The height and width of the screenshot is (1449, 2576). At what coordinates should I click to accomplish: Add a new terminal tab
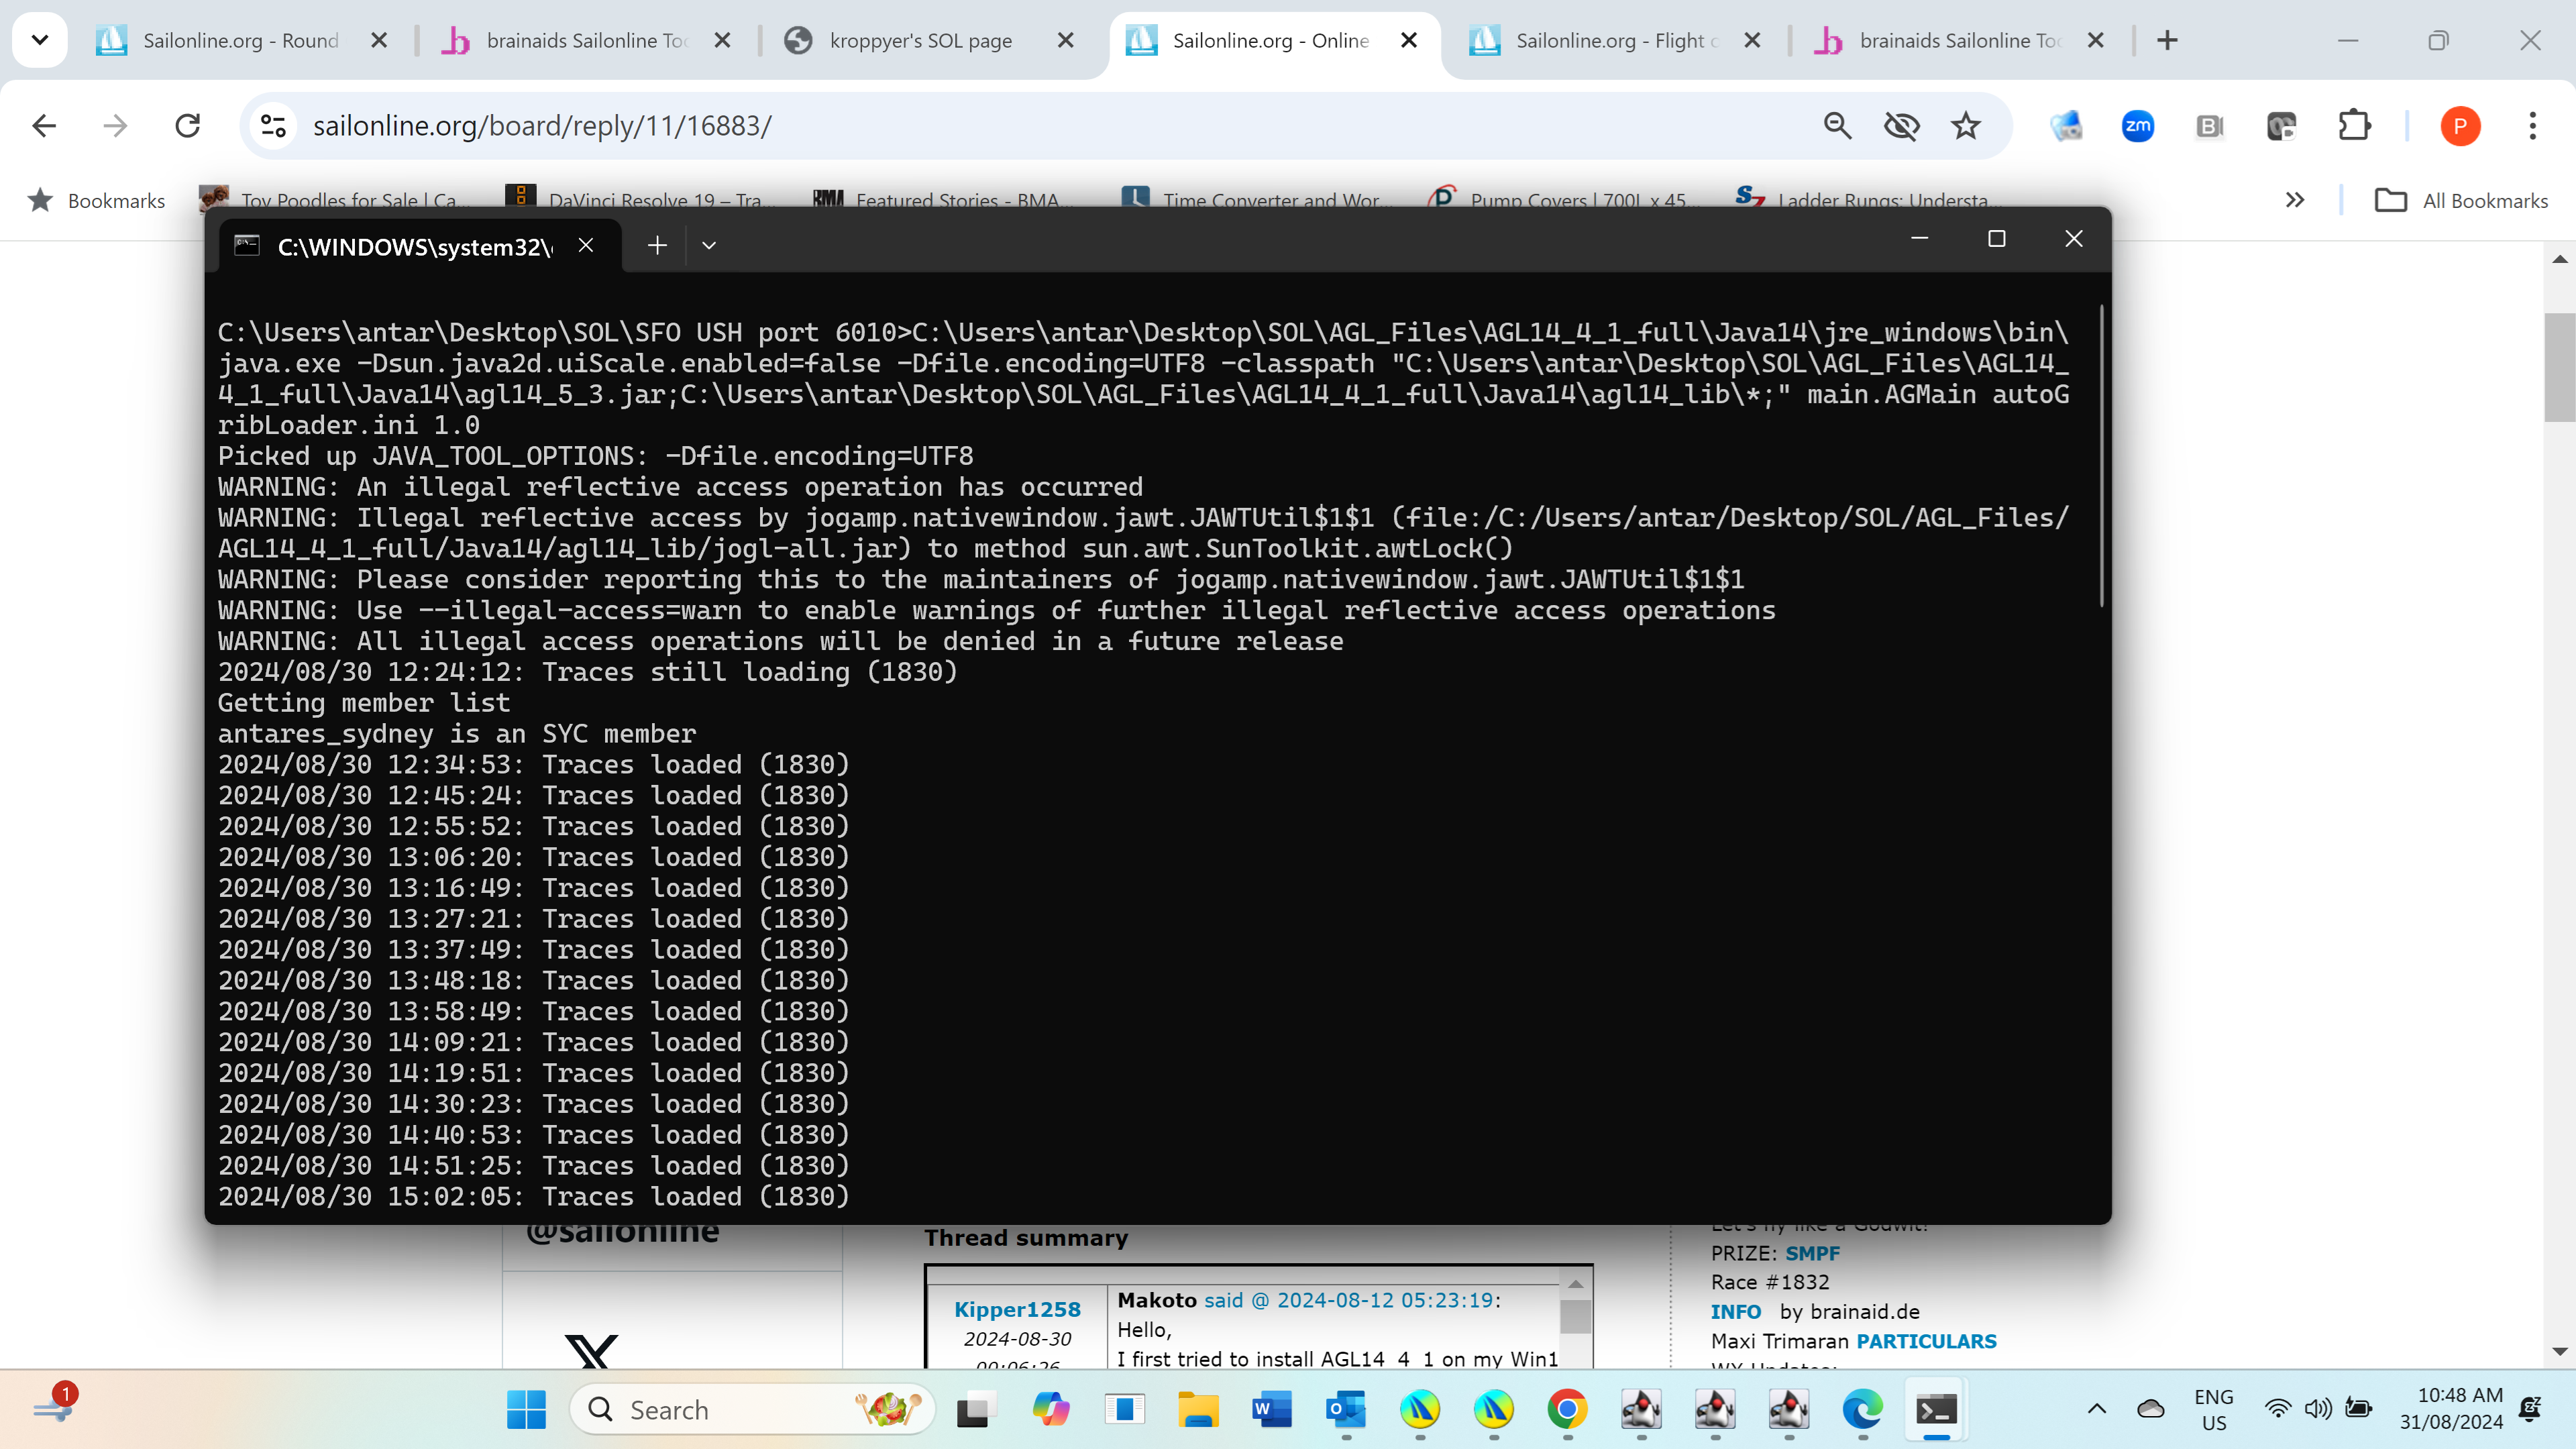tap(657, 245)
